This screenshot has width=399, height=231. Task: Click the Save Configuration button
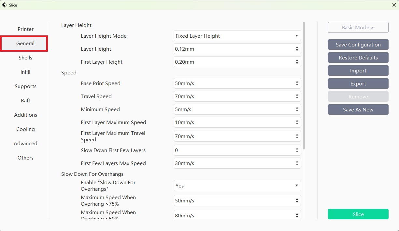[358, 45]
